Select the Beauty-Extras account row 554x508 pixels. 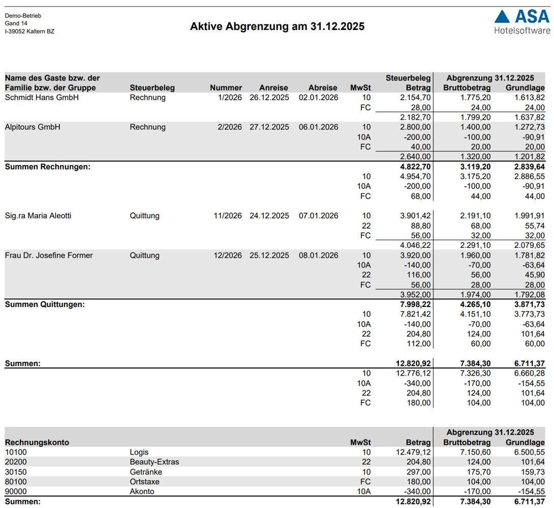click(155, 462)
